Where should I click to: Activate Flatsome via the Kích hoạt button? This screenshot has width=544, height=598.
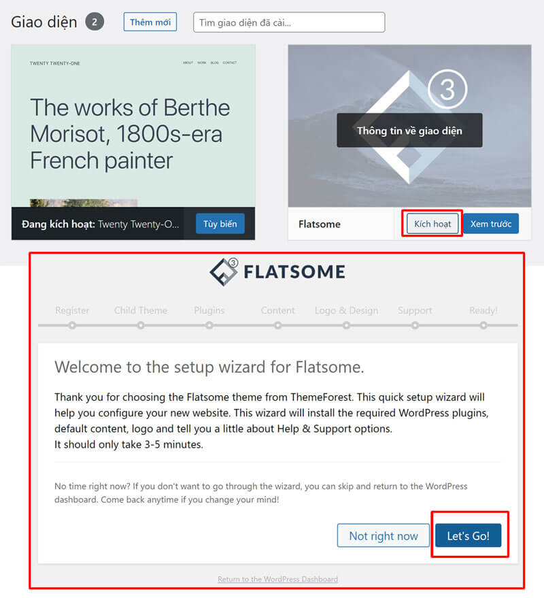click(432, 223)
